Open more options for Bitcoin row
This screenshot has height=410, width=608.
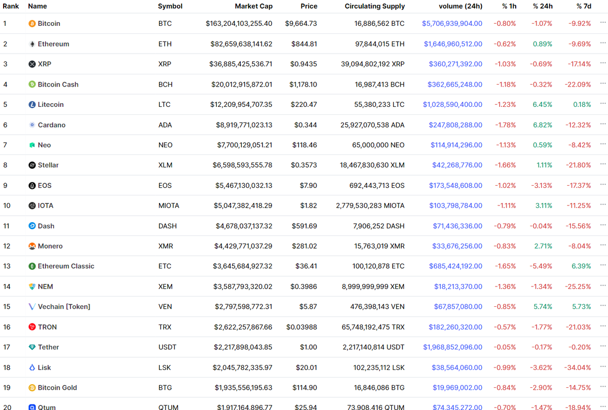602,23
